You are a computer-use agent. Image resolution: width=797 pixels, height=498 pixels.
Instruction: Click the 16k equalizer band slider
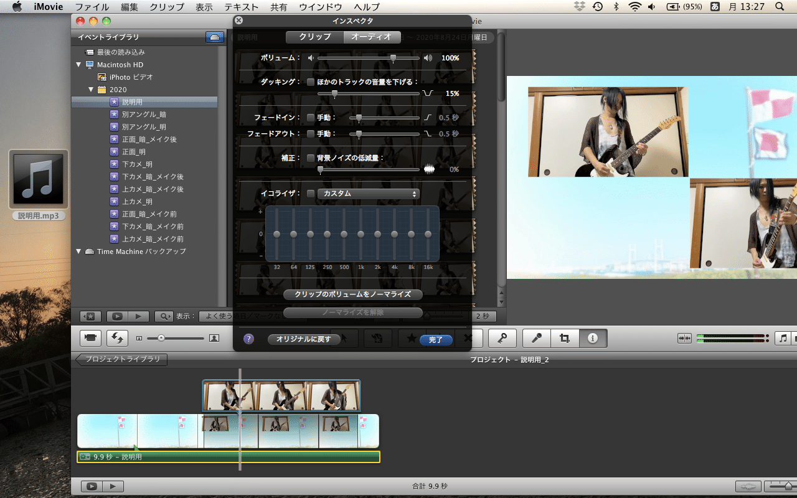[x=428, y=234]
